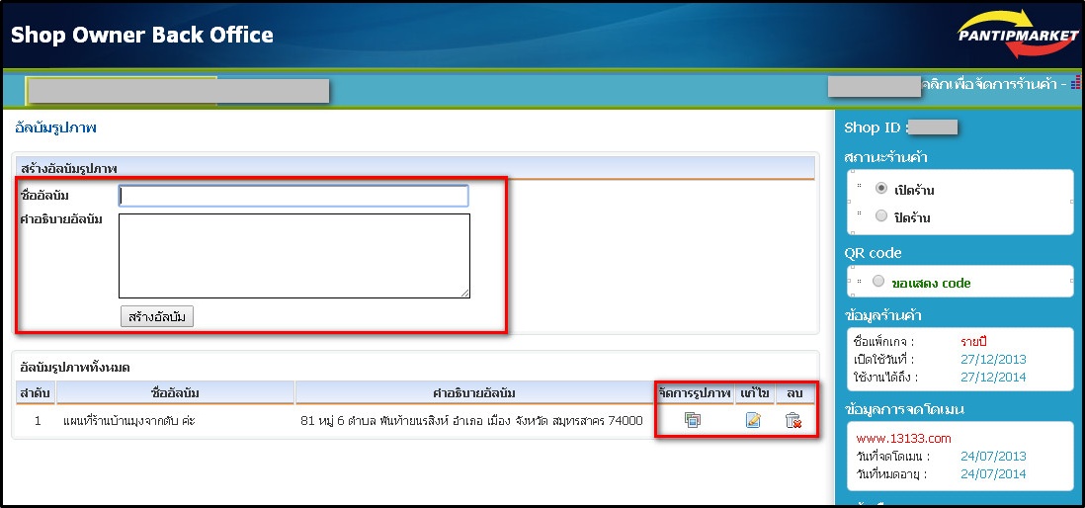Image resolution: width=1085 pixels, height=508 pixels.
Task: Click the small grid icon at header right
Action: [x=1076, y=85]
